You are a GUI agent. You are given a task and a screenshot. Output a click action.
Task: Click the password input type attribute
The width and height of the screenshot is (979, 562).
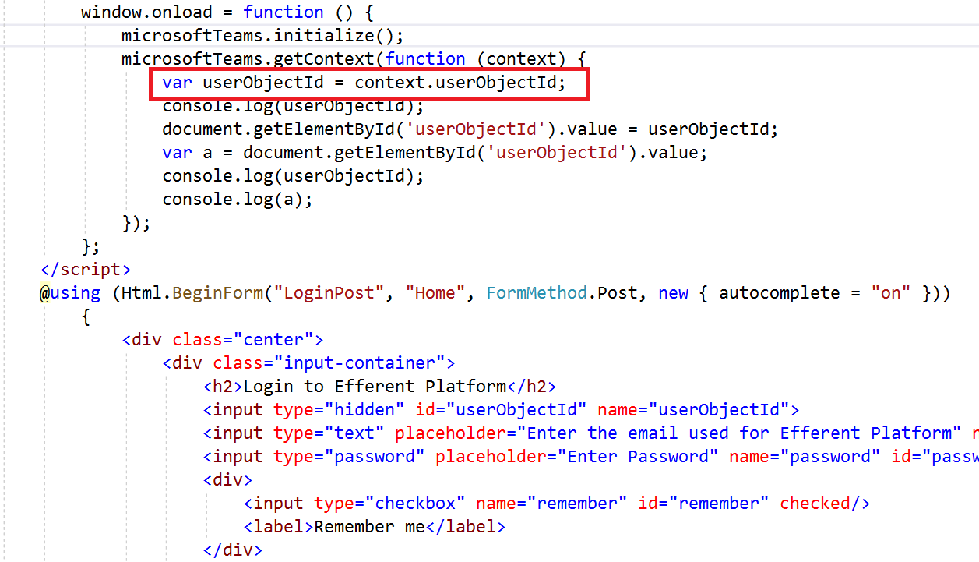[343, 456]
